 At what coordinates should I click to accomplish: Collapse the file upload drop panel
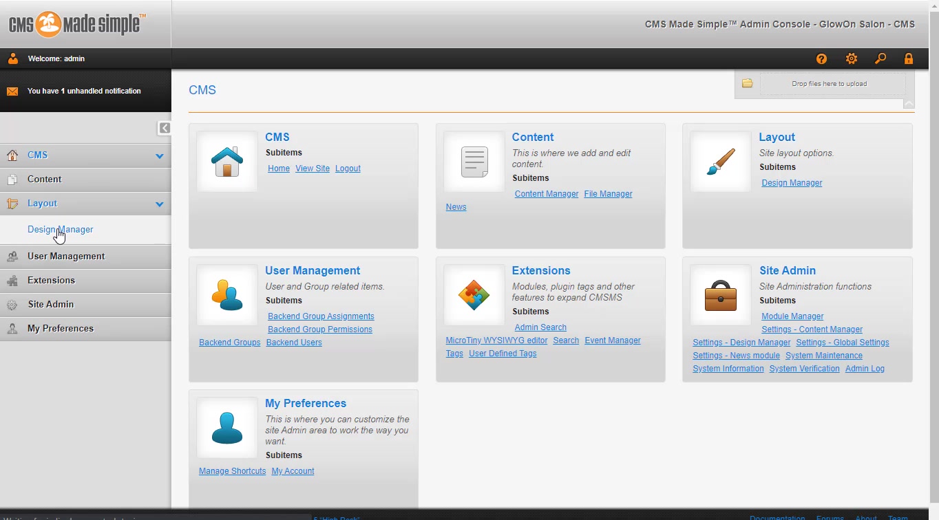[909, 104]
